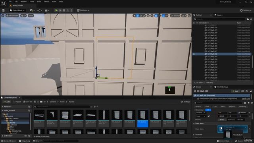254x143 pixels.
Task: Open the Perspective view mode dropdown
Action: point(12,15)
